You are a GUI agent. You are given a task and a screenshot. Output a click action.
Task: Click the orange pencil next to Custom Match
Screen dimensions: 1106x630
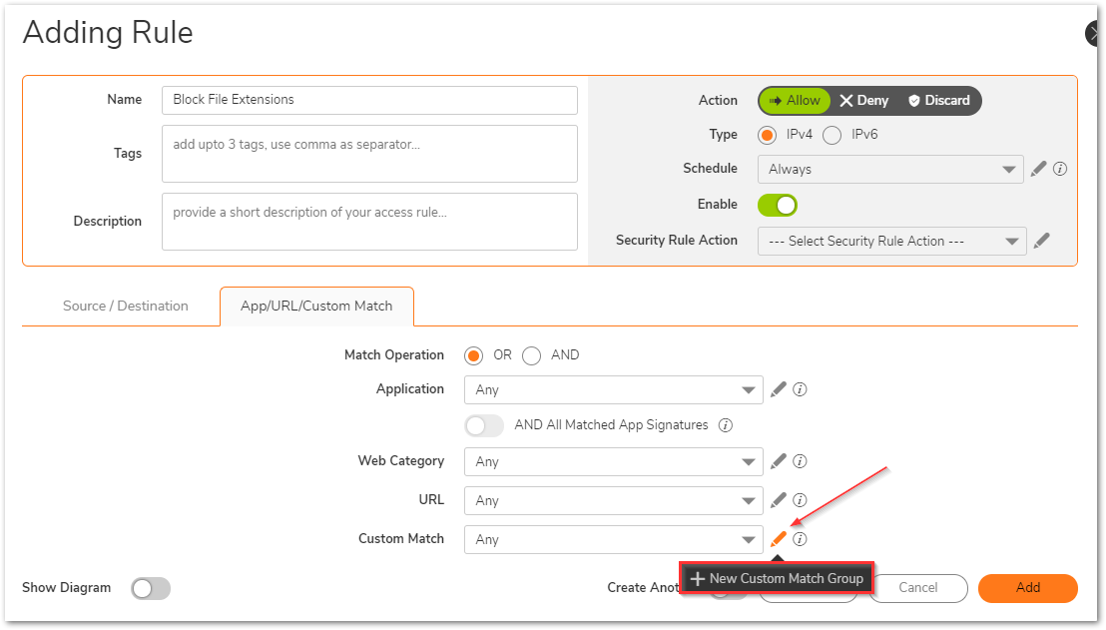tap(779, 539)
